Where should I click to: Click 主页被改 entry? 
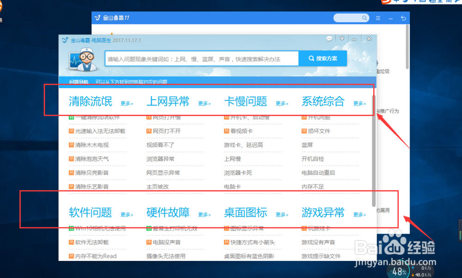coord(158,186)
